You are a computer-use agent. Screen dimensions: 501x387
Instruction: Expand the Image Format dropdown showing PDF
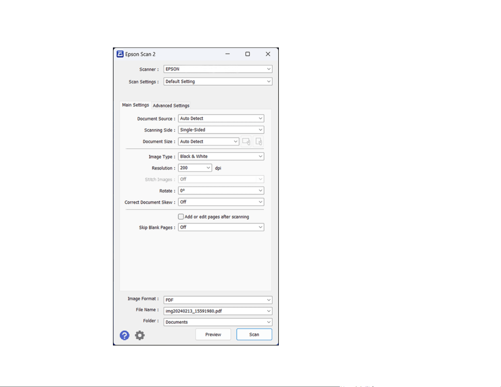[218, 300]
